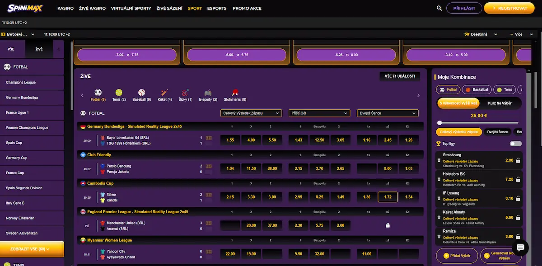Toggle the Top ligy switch
The width and height of the screenshot is (542, 266).
click(515, 144)
